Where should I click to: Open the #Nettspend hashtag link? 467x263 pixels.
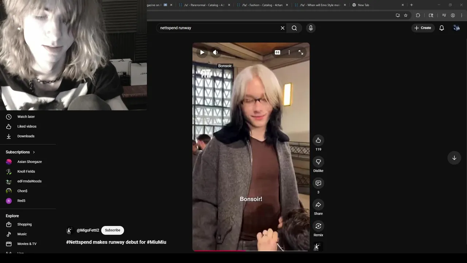79,242
